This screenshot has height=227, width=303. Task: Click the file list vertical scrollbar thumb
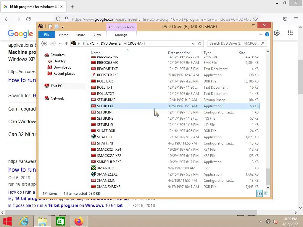[x=268, y=177]
